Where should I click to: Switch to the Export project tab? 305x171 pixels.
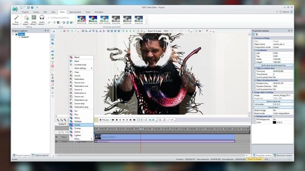(x=75, y=12)
